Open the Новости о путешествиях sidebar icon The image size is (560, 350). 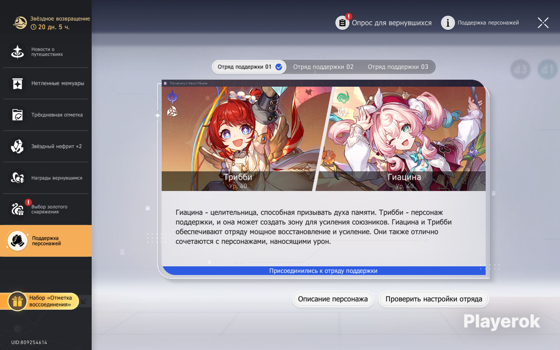[x=17, y=52]
